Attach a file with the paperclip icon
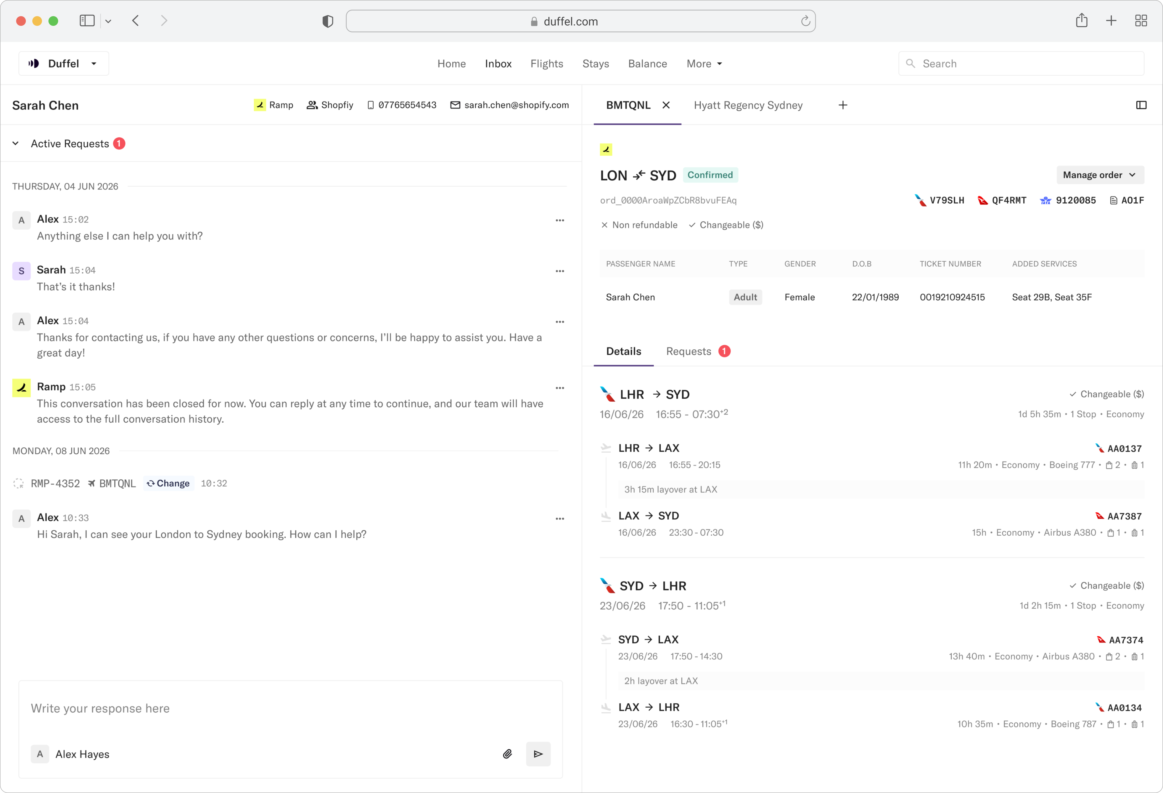 [x=507, y=754]
